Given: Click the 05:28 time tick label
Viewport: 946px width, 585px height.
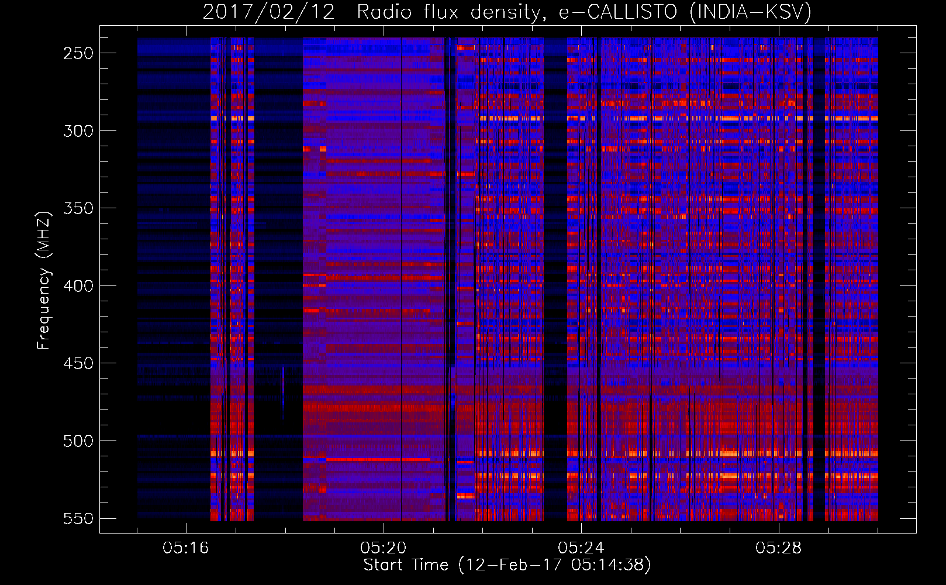Looking at the screenshot, I should point(779,548).
